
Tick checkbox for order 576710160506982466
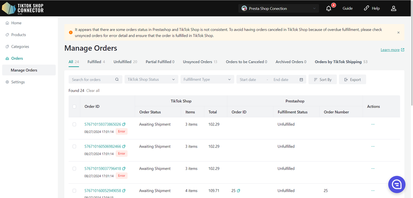coord(74,146)
